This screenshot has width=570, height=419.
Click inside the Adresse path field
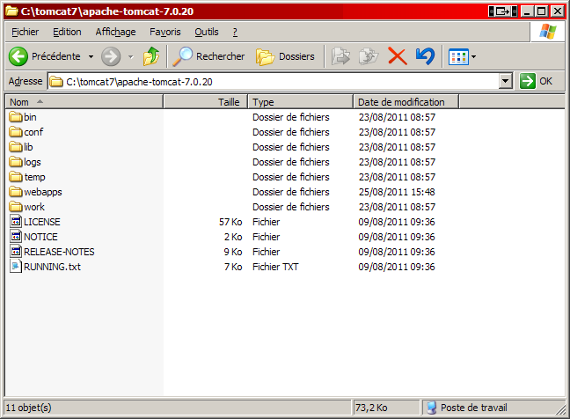274,82
